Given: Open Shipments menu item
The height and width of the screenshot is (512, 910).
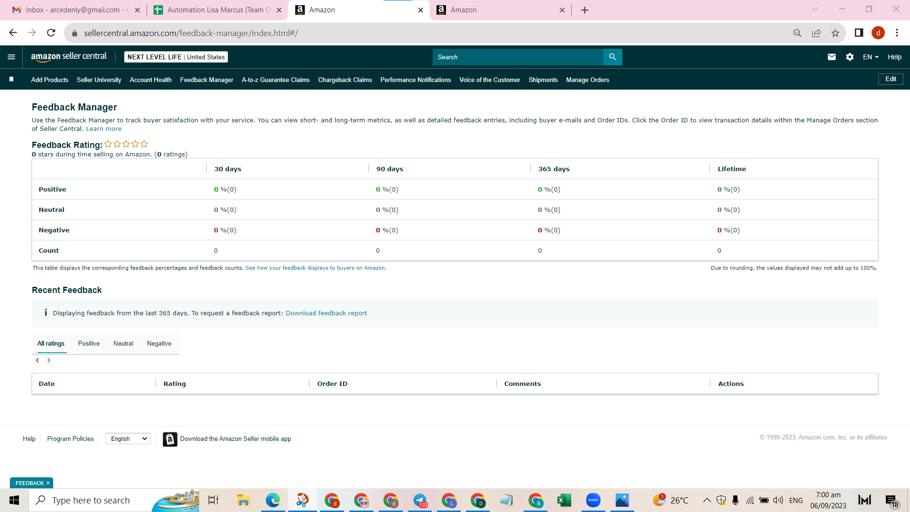Looking at the screenshot, I should click(543, 80).
